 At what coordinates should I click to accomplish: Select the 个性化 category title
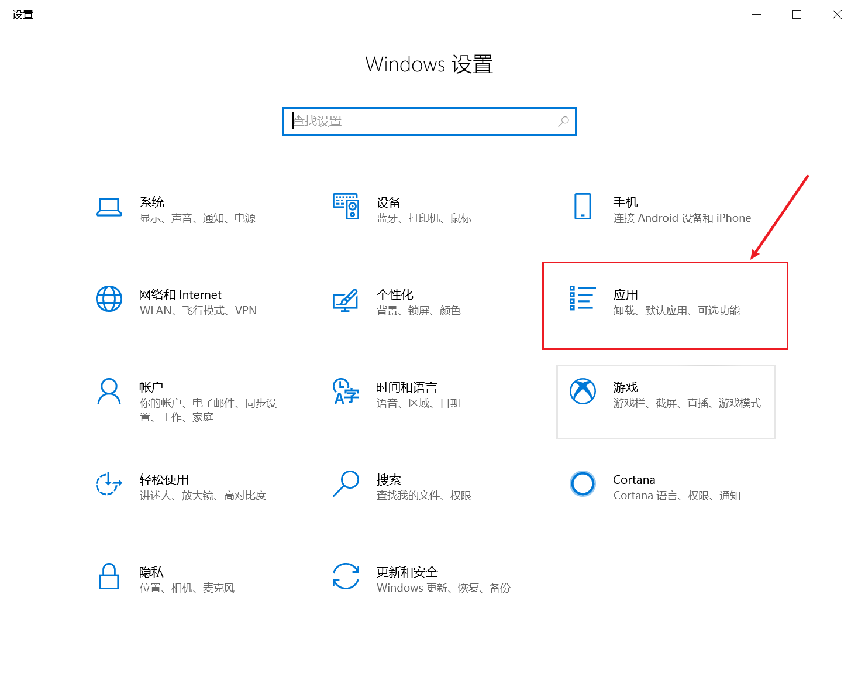click(x=395, y=295)
